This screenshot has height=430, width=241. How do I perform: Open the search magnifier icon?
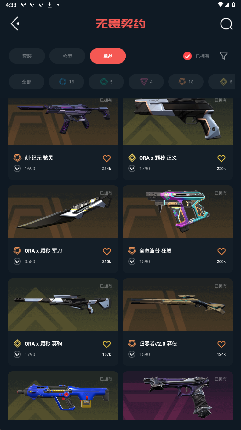[226, 24]
